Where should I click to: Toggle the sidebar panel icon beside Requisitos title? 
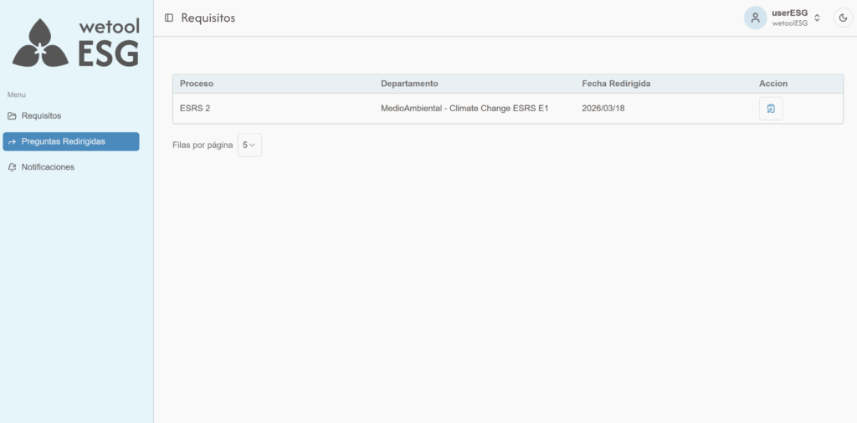(169, 18)
